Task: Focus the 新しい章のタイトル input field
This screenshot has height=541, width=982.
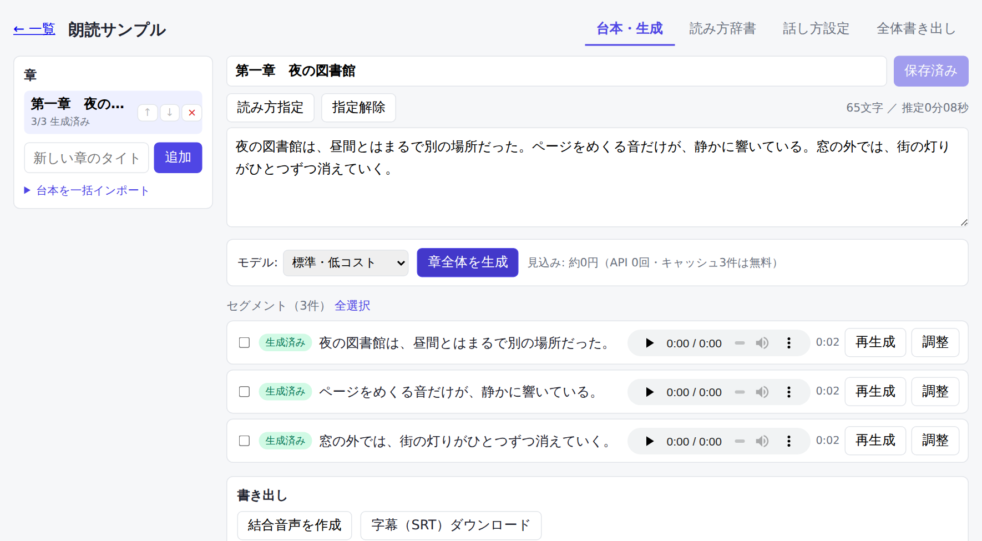Action: click(x=87, y=158)
